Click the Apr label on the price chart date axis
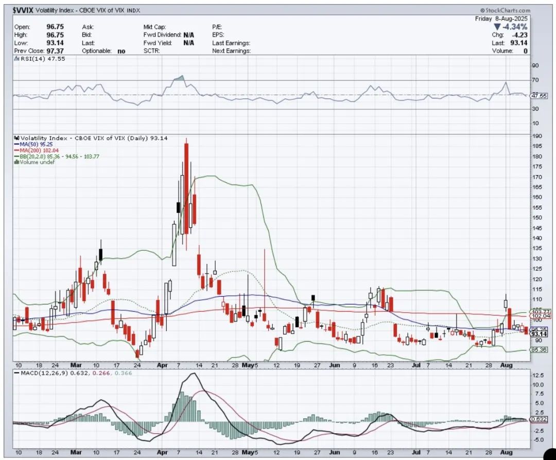The height and width of the screenshot is (460, 556). tap(162, 365)
